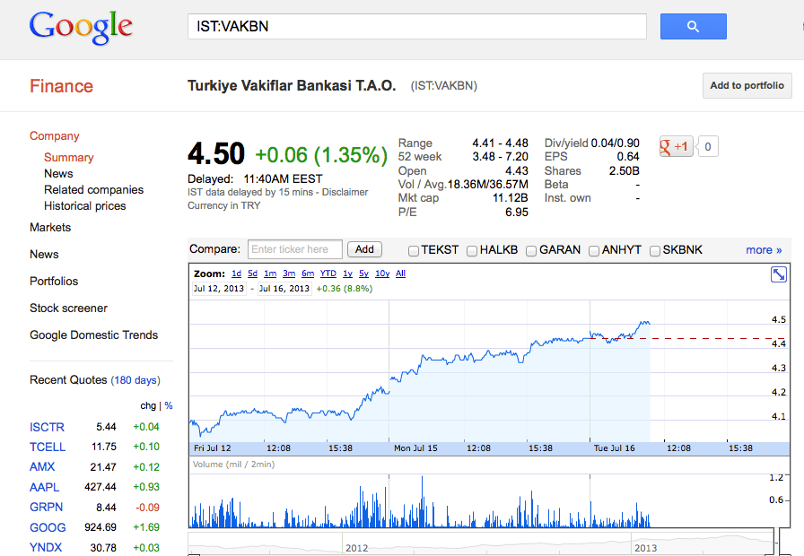Tick the HALKB compare checkbox
The height and width of the screenshot is (556, 804).
point(472,250)
